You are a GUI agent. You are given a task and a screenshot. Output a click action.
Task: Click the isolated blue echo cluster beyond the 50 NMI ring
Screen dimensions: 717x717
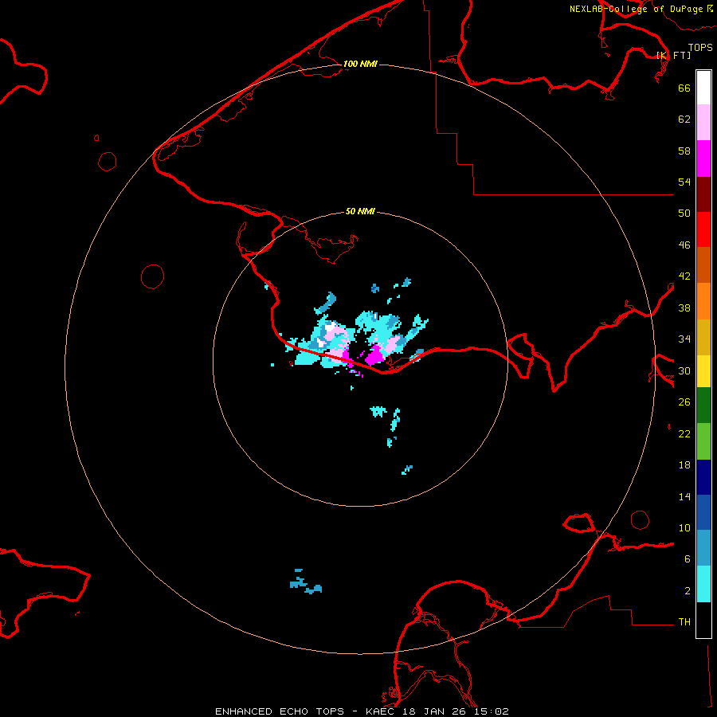[305, 583]
